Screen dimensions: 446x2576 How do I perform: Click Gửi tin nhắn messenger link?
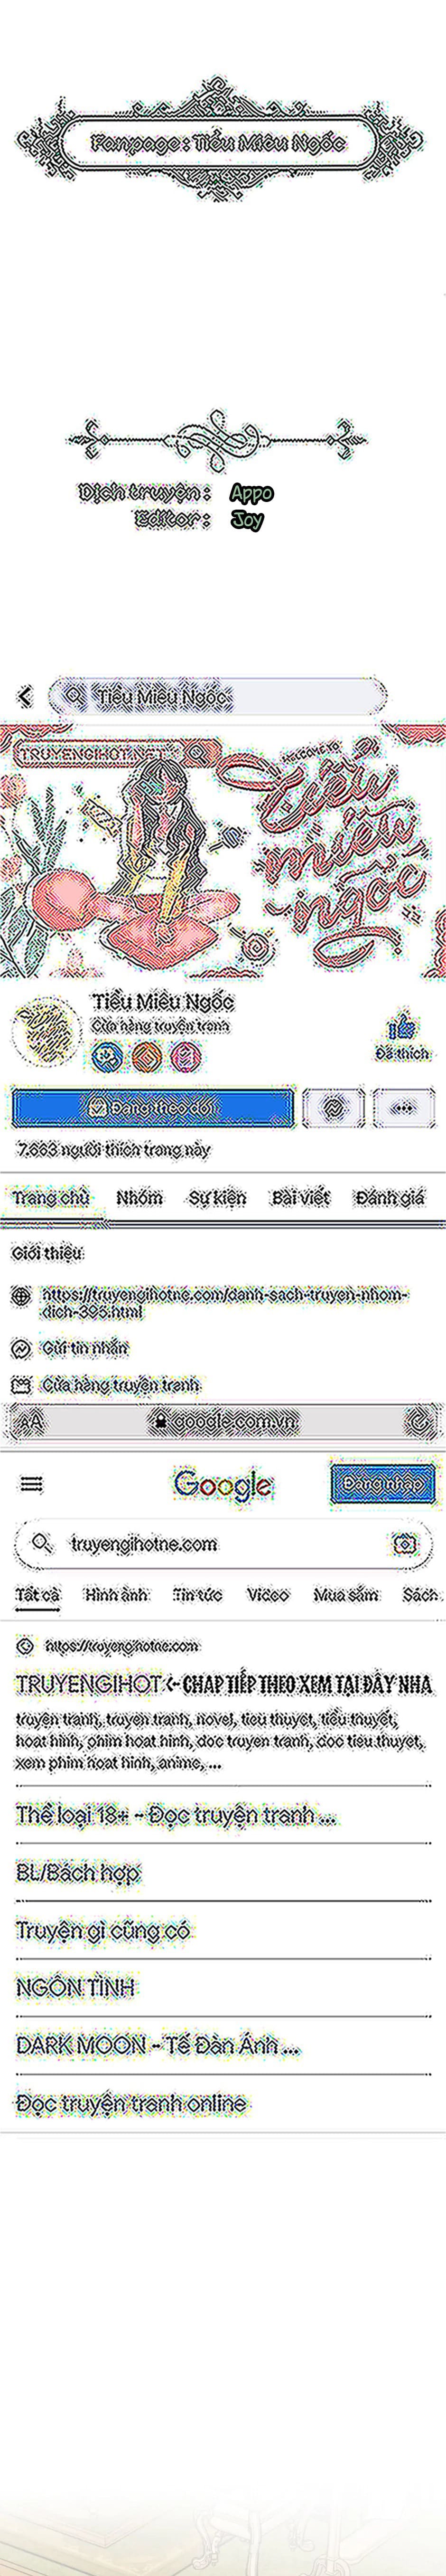pyautogui.click(x=85, y=1348)
